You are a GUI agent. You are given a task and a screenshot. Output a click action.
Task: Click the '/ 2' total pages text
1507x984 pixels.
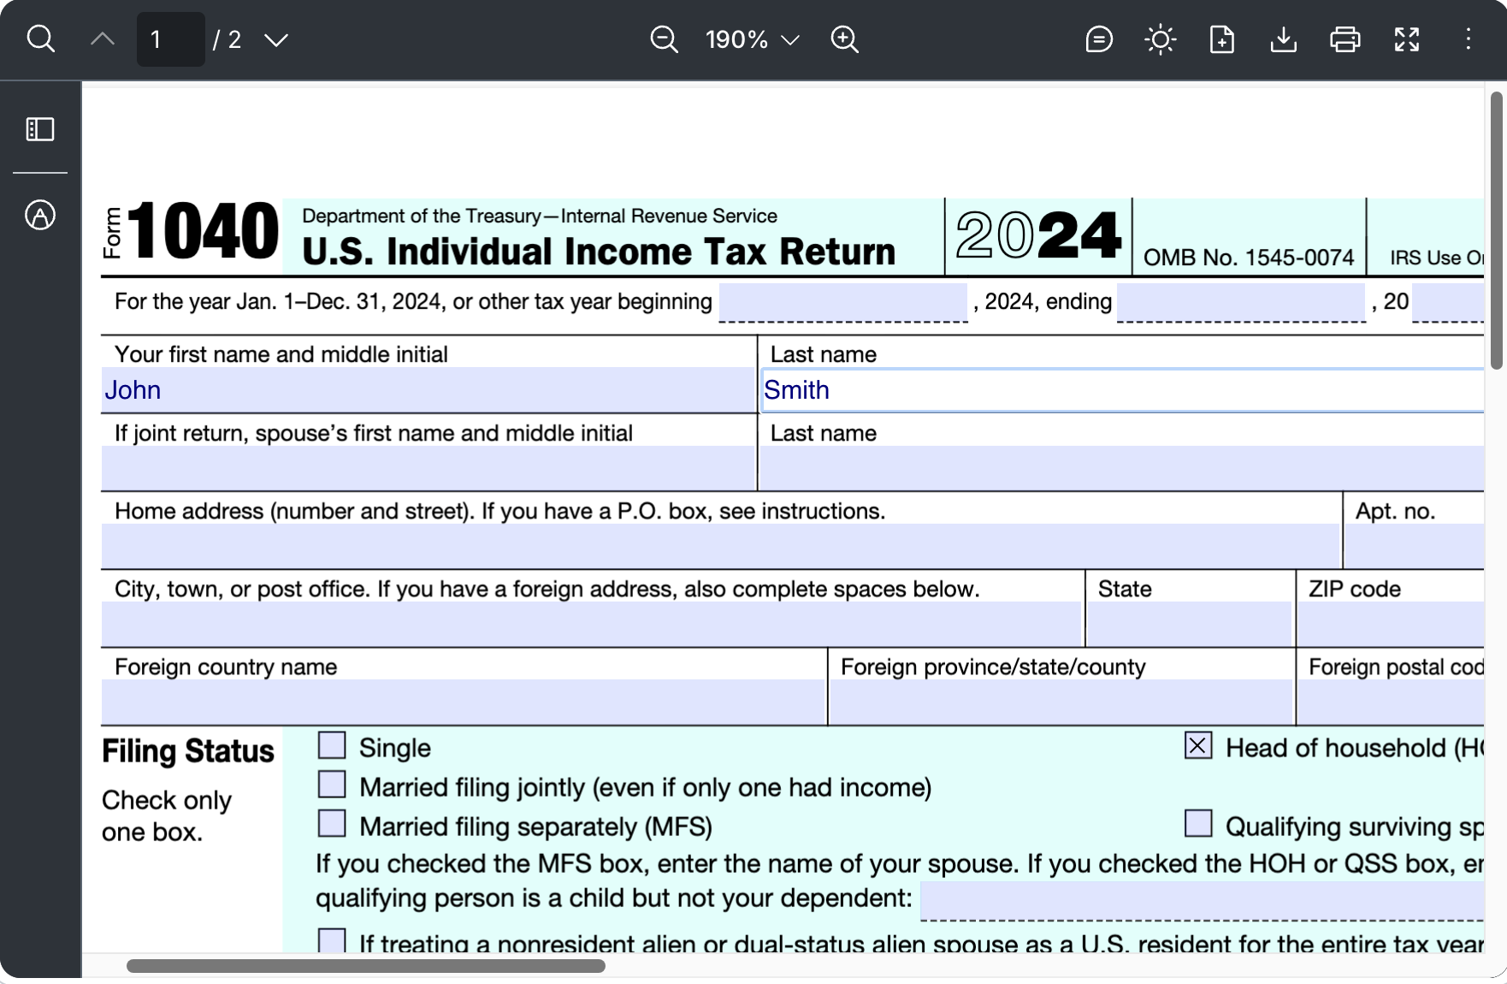point(228,39)
